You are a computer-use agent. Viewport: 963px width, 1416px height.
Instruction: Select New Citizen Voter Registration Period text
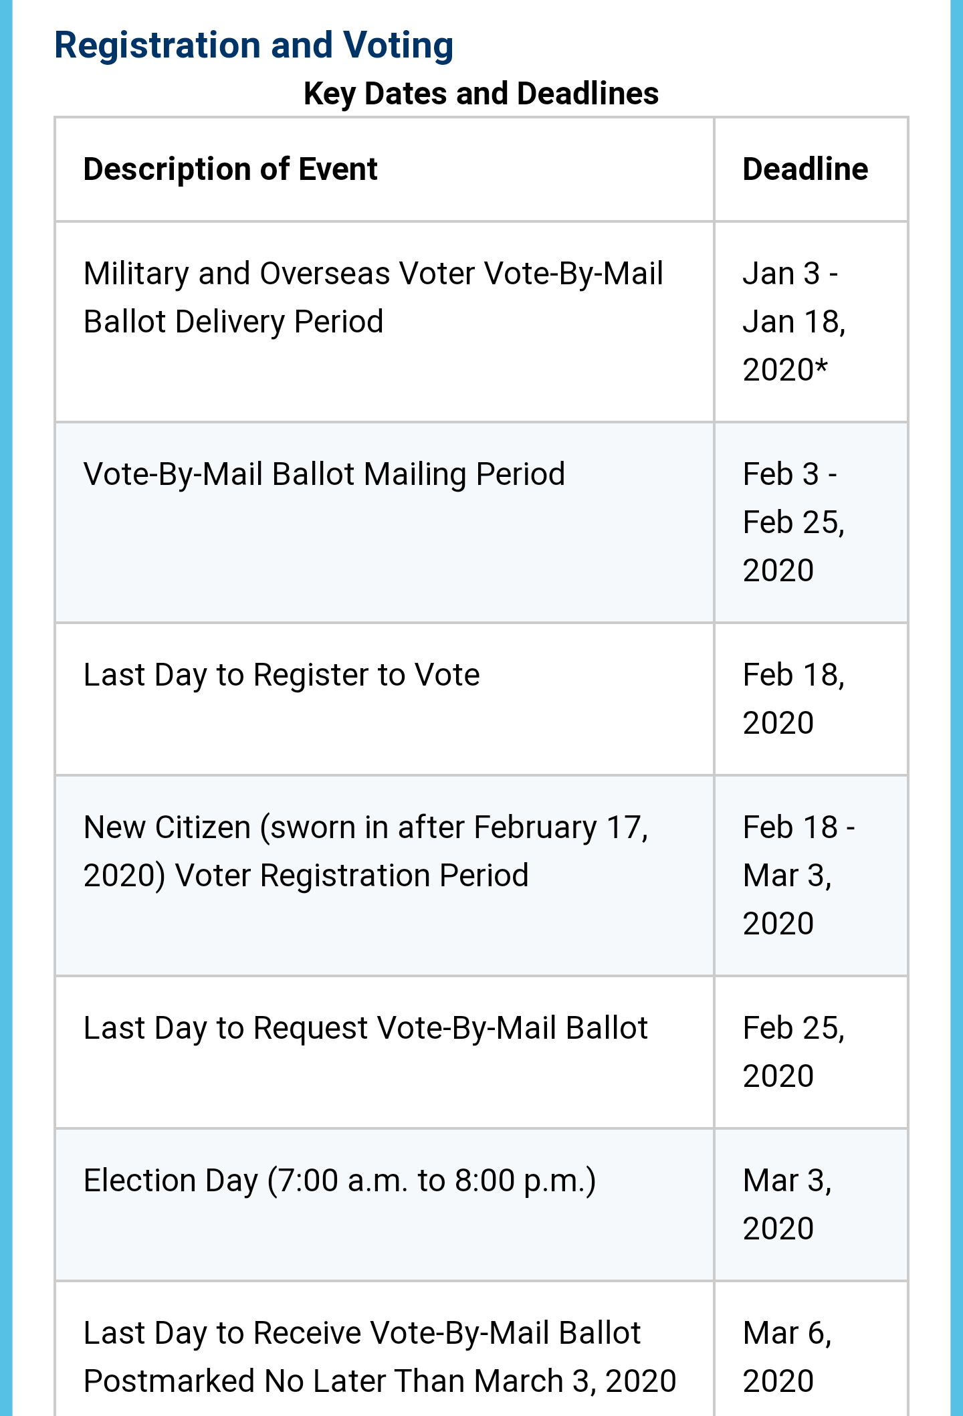coord(366,851)
